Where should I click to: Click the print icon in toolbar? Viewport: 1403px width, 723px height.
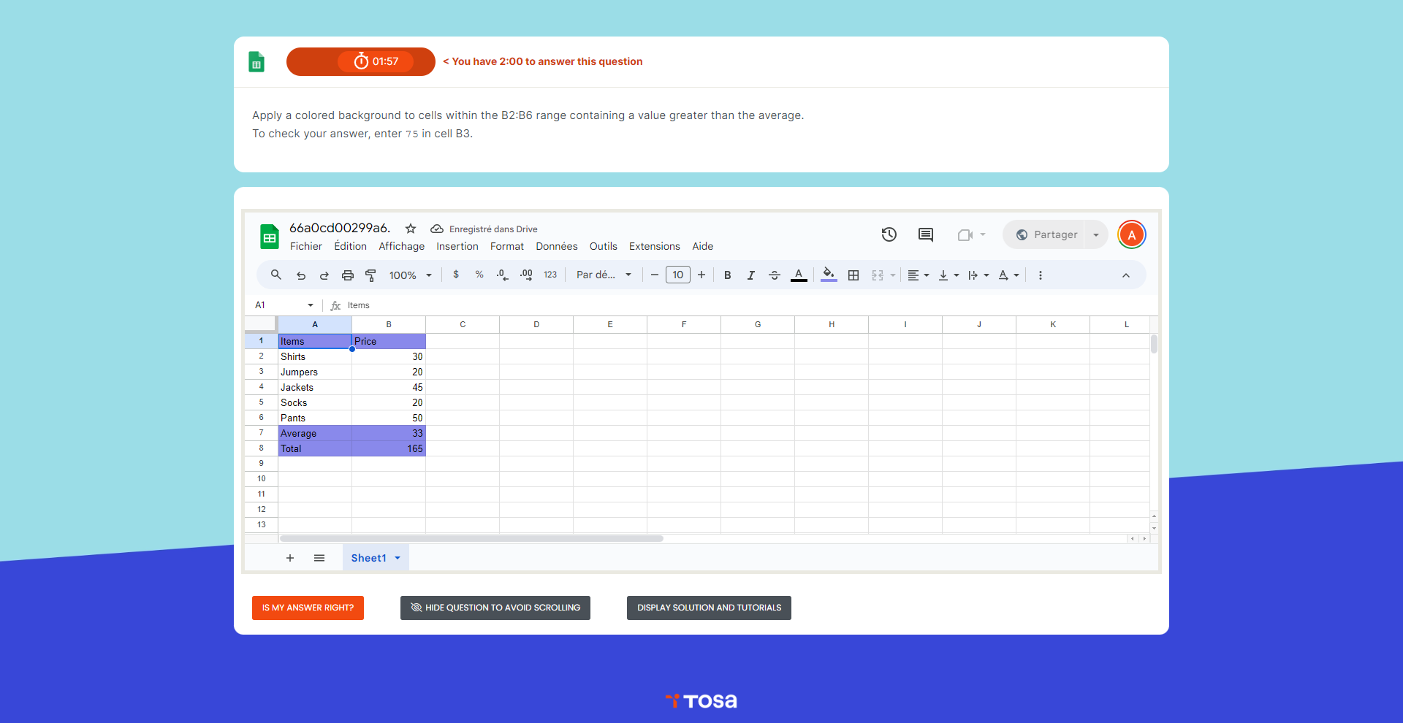348,275
